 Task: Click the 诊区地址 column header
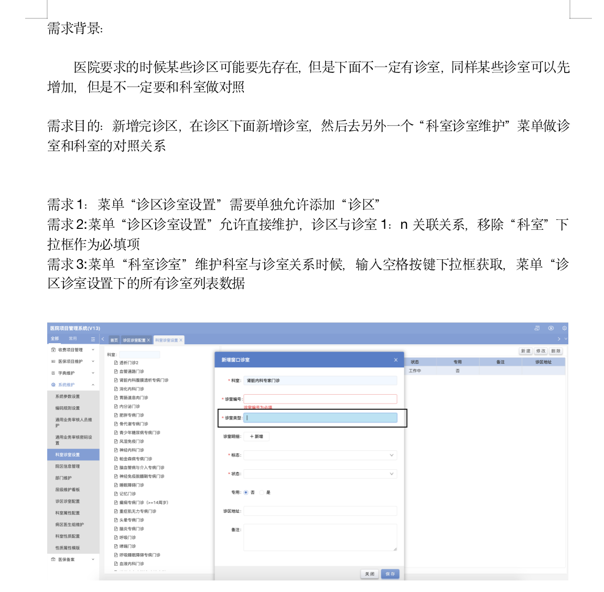(543, 362)
